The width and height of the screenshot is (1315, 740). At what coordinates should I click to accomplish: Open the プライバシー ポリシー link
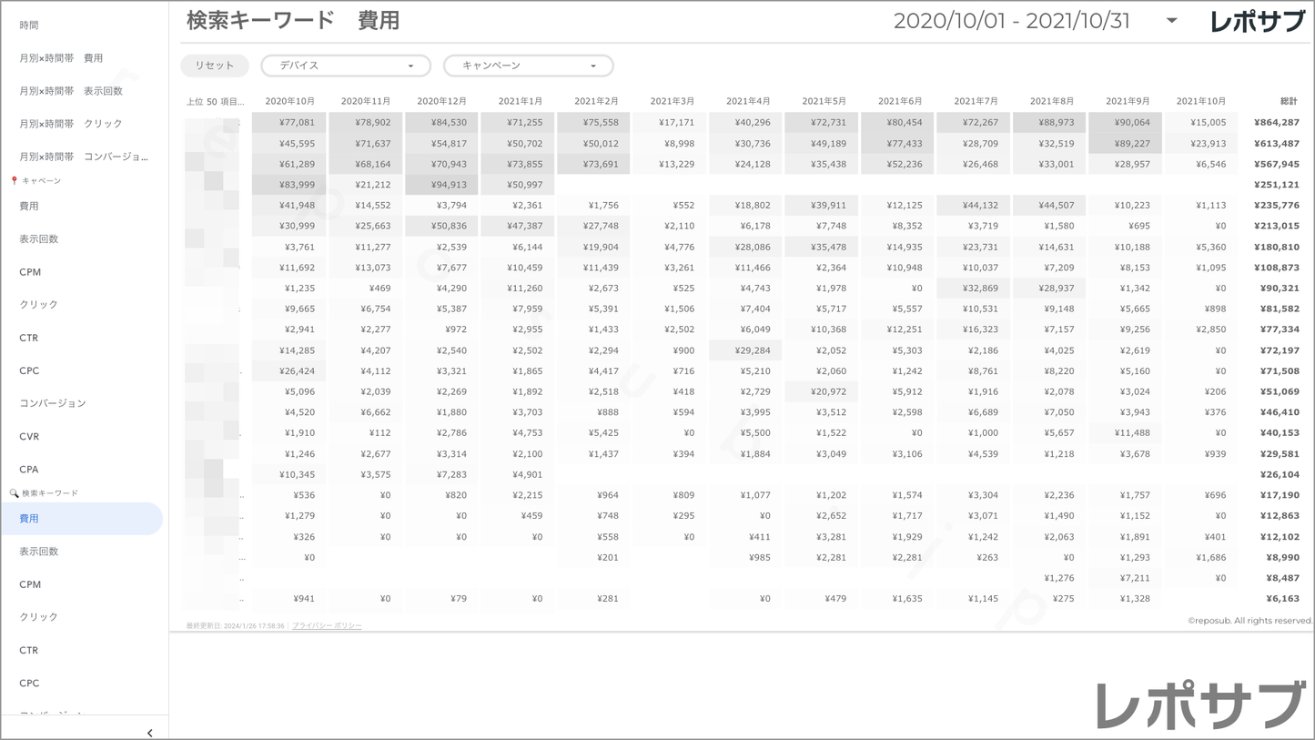327,626
